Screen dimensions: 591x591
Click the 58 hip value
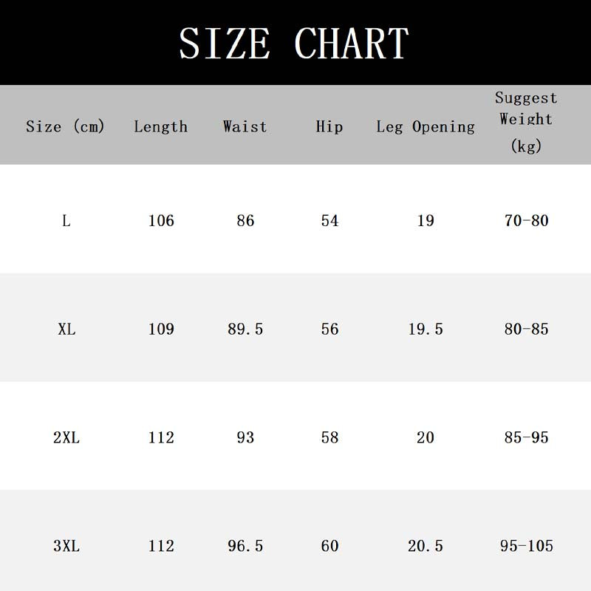(x=329, y=437)
